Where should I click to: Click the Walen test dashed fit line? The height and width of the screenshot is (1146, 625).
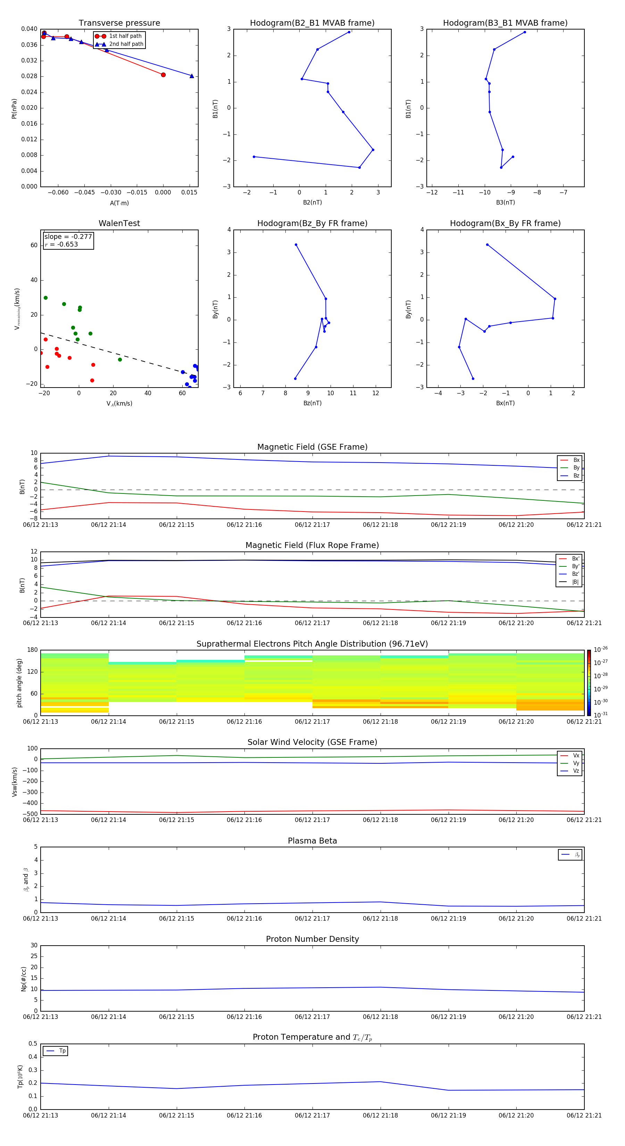point(119,354)
